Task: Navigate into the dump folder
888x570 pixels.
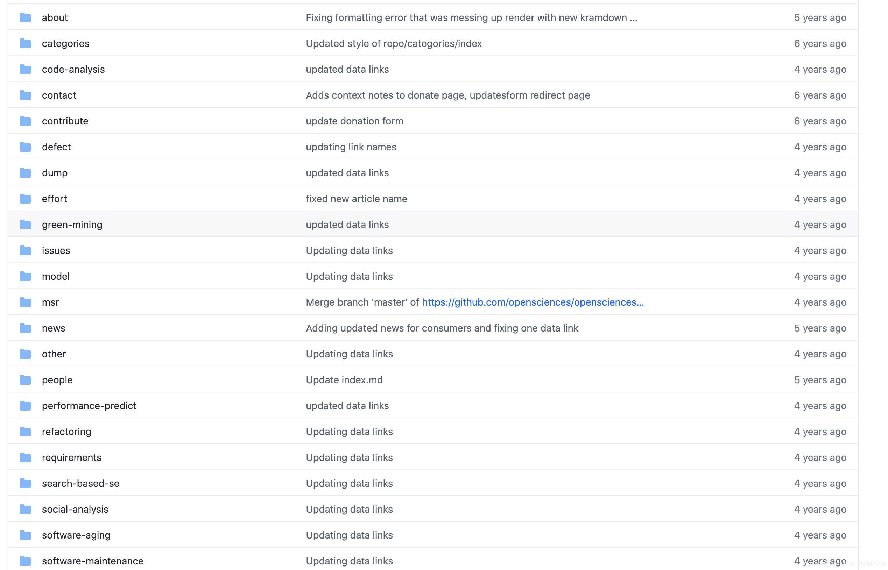Action: coord(55,173)
